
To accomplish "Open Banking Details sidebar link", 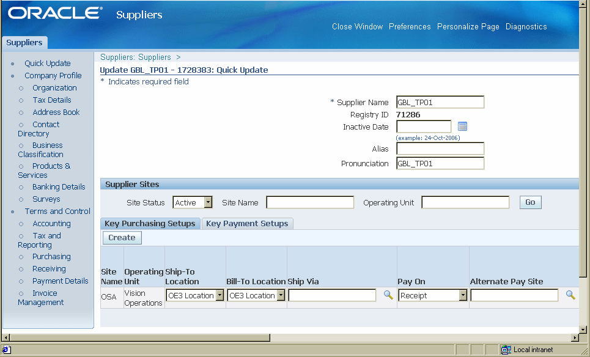I will click(x=59, y=187).
